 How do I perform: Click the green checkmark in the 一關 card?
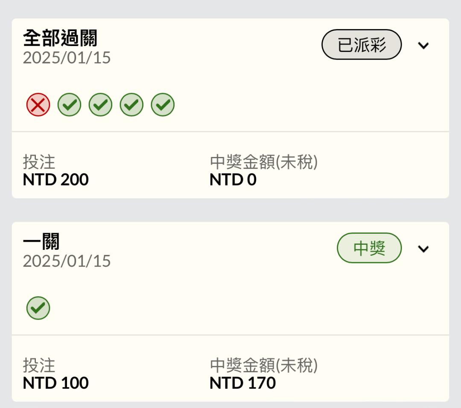[38, 308]
